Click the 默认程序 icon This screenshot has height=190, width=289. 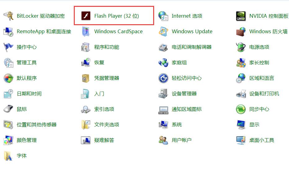[x=8, y=78]
